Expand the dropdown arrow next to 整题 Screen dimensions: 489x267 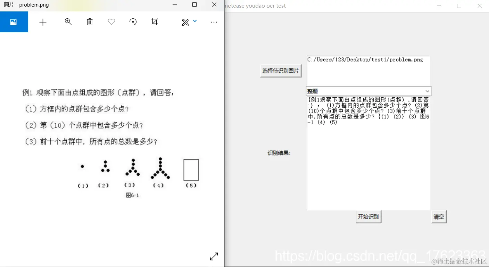[x=428, y=91]
